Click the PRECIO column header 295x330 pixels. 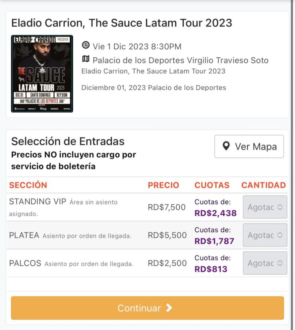tap(163, 185)
